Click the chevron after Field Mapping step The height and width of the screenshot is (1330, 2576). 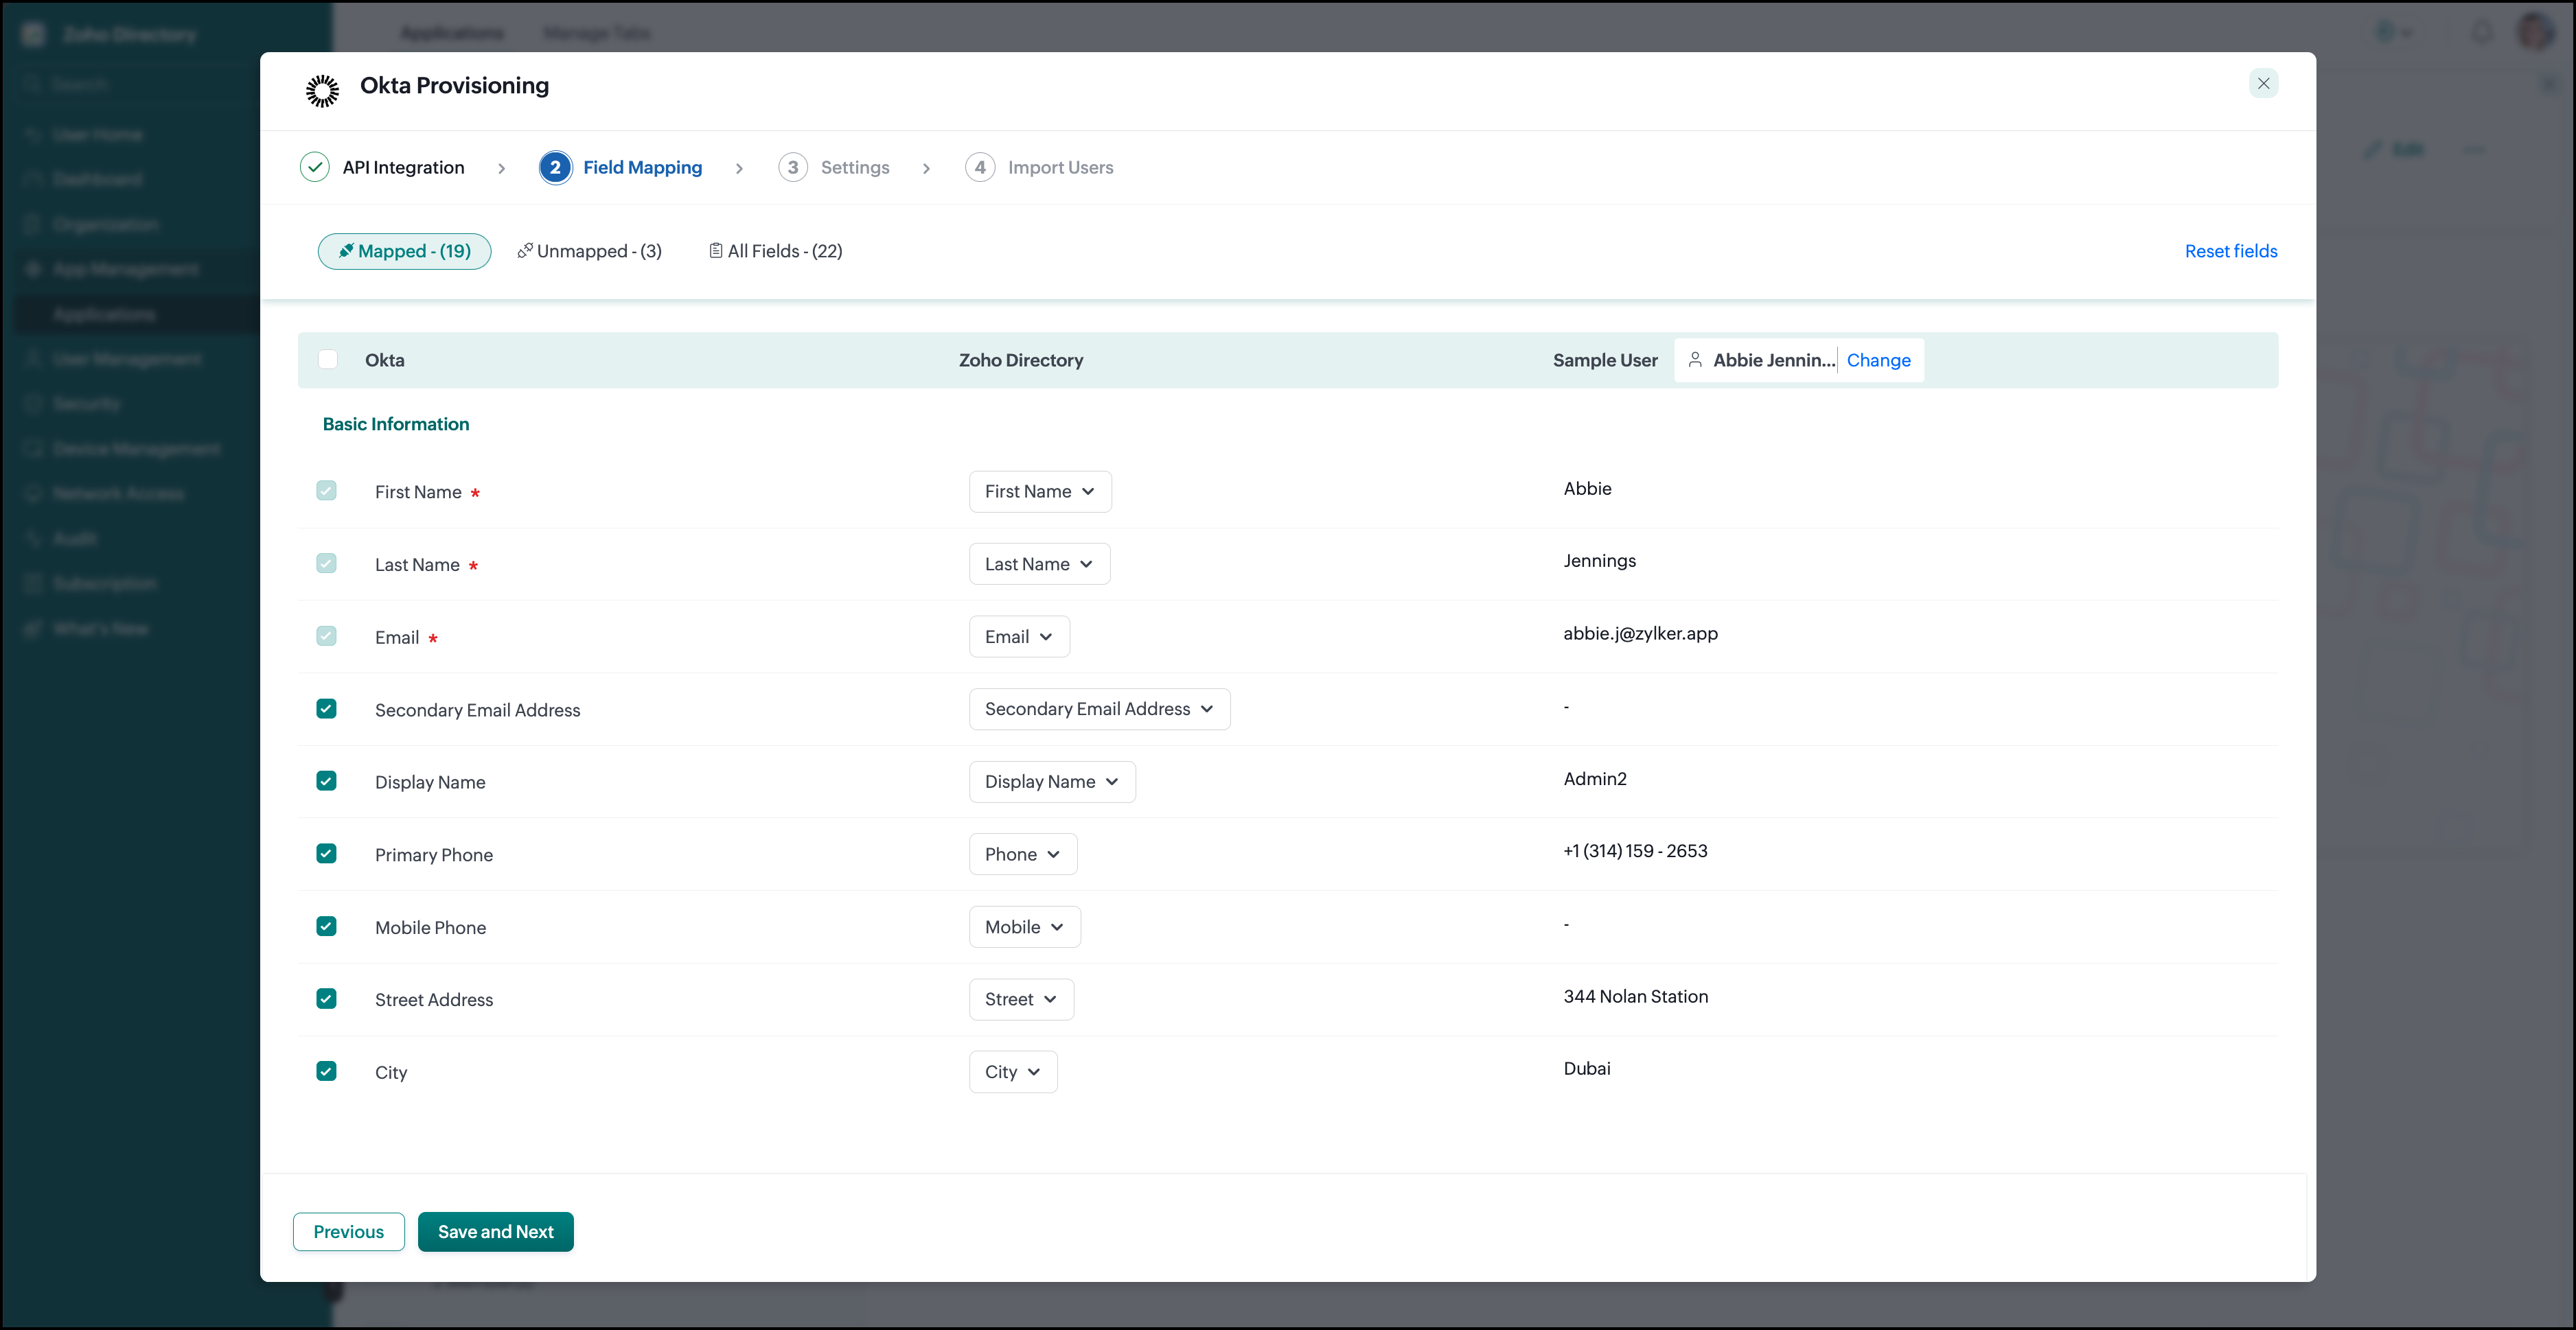(739, 168)
